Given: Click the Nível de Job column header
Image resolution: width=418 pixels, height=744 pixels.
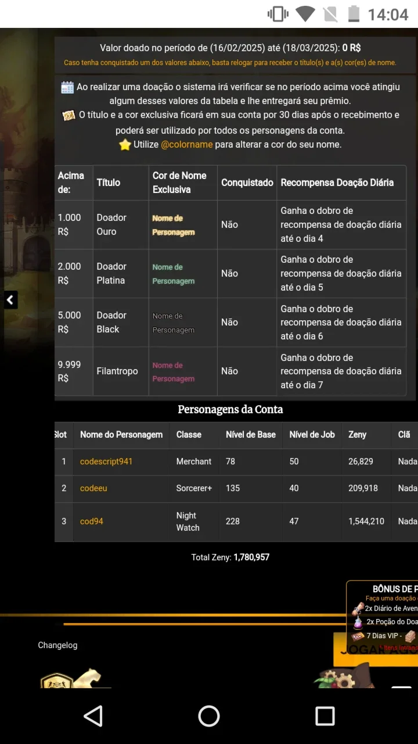Looking at the screenshot, I should click(x=312, y=435).
